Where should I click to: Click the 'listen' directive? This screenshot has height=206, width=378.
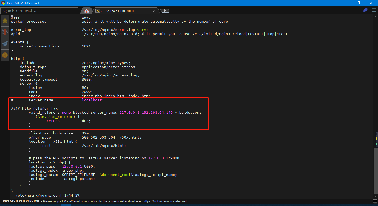click(35, 88)
